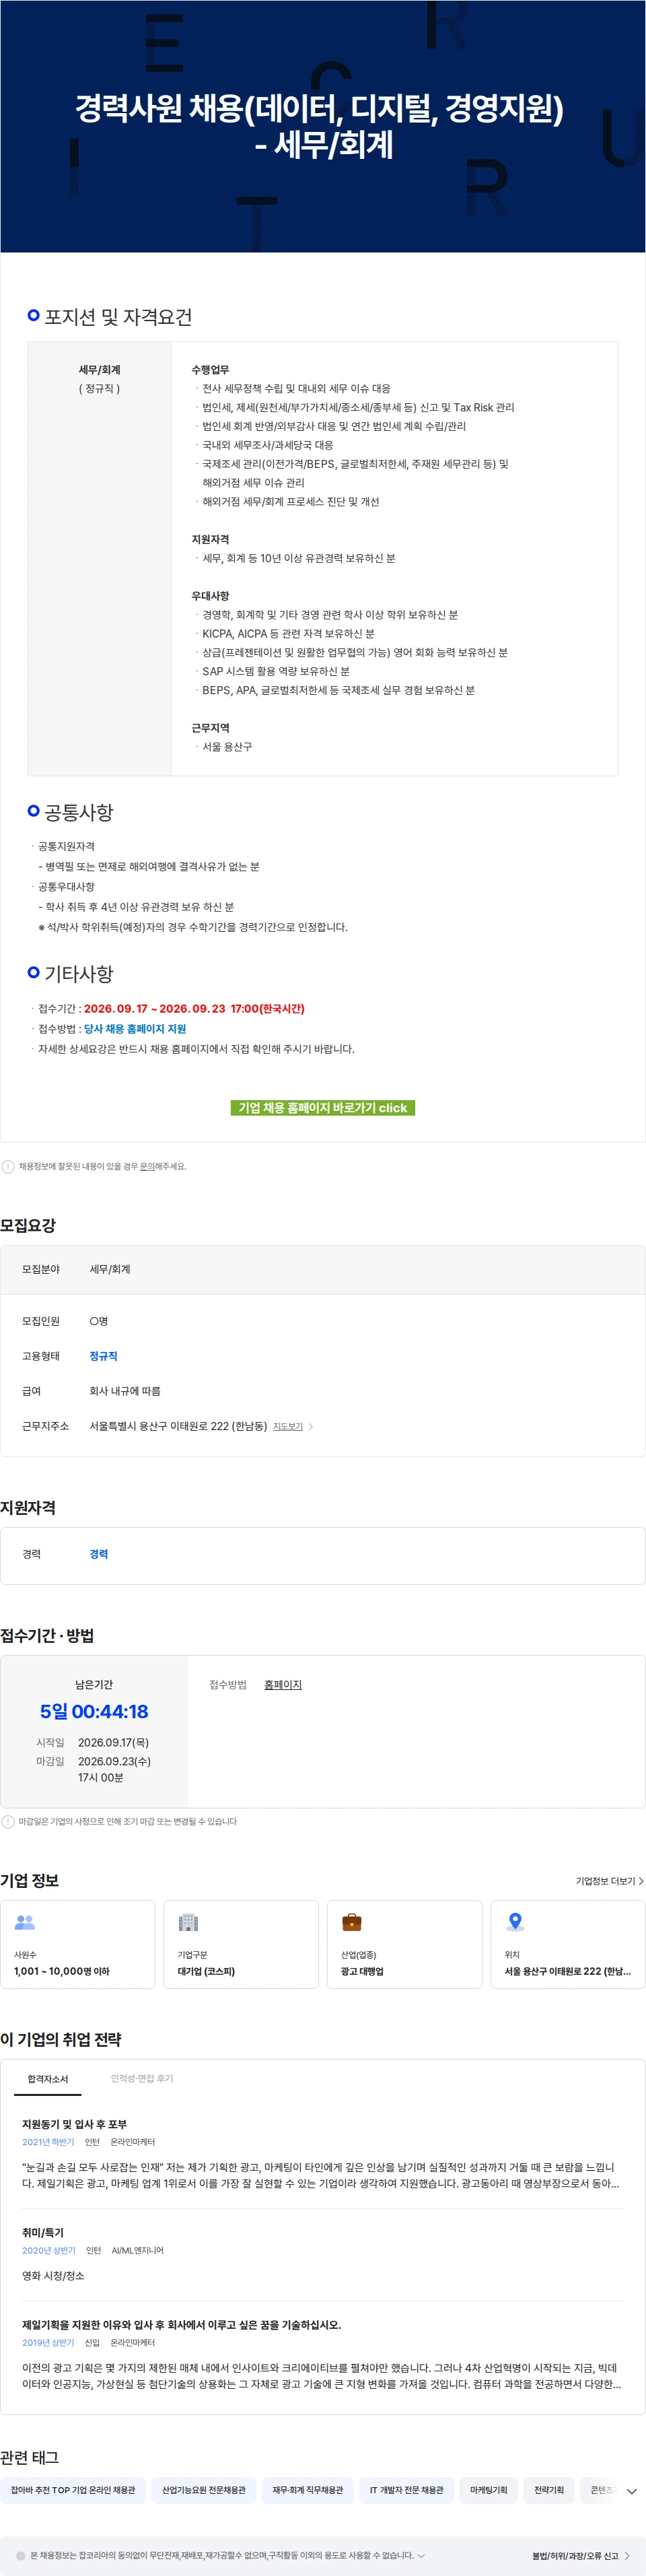Click the green 기업 채용 홈페이지 바로가기 button
The width and height of the screenshot is (646, 2576).
tap(323, 1108)
